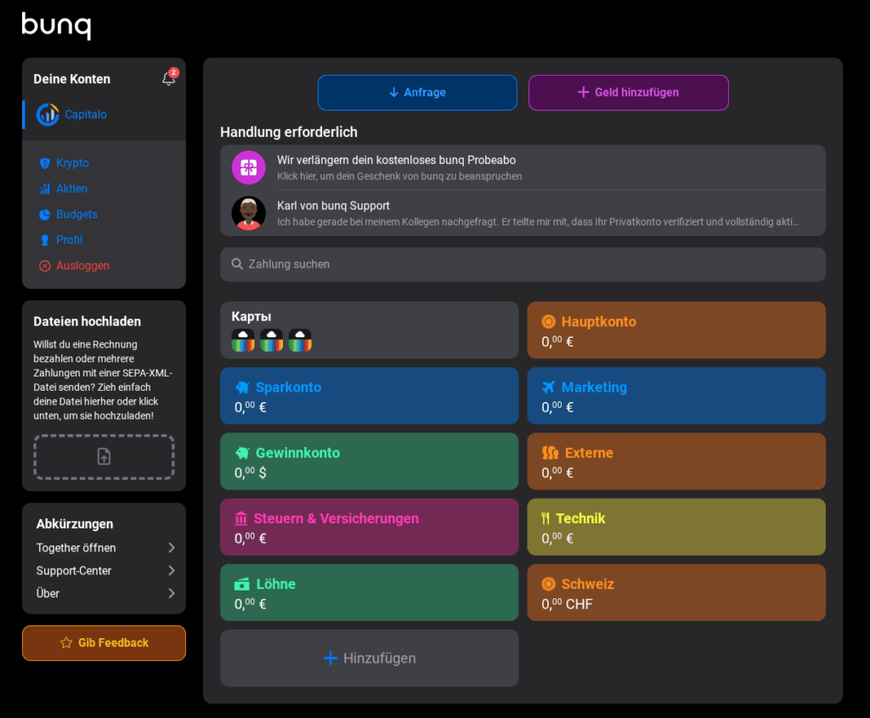The width and height of the screenshot is (870, 718).
Task: Open the Gewinnkonto account name
Action: (298, 453)
